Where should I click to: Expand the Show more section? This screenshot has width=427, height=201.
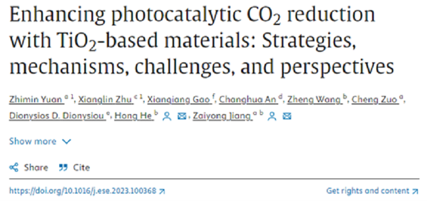point(40,141)
